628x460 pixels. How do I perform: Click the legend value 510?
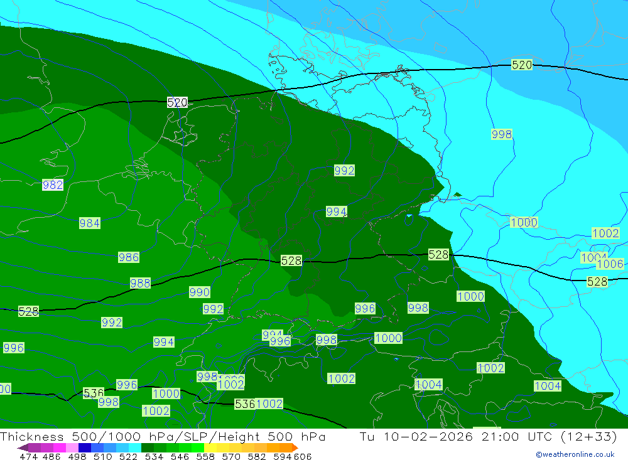(x=102, y=456)
